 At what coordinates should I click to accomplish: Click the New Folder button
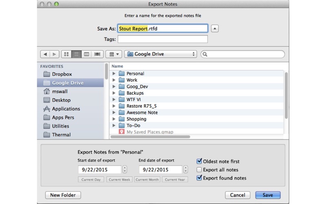(63, 195)
